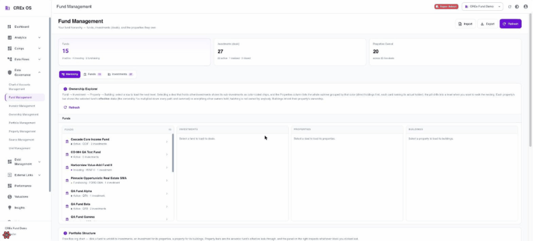Image resolution: width=533 pixels, height=241 pixels.
Task: Open the Dashboard icon in sidebar
Action: click(x=10, y=27)
